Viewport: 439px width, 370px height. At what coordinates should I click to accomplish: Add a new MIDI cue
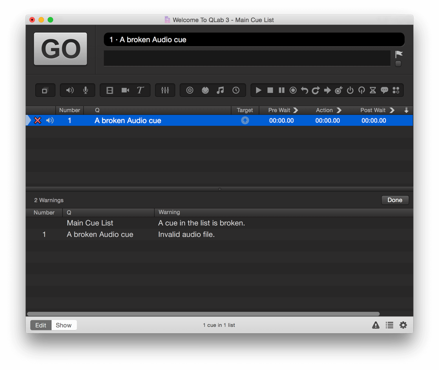205,91
